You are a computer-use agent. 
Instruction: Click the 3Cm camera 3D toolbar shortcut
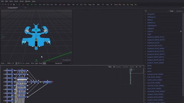pyautogui.click(x=48, y=5)
